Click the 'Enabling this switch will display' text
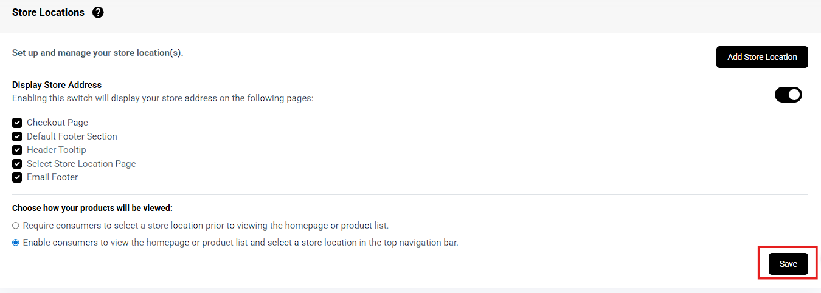 pyautogui.click(x=162, y=98)
